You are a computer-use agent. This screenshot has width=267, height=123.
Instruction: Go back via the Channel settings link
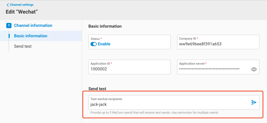(x=22, y=5)
